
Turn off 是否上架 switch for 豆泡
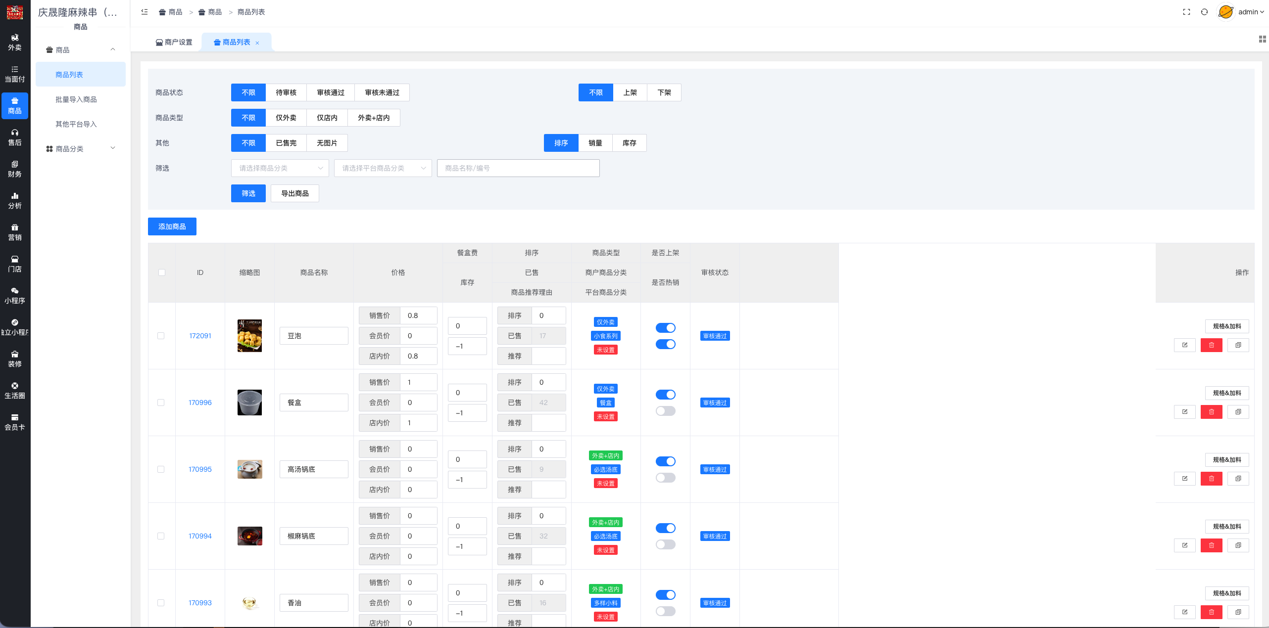(665, 328)
